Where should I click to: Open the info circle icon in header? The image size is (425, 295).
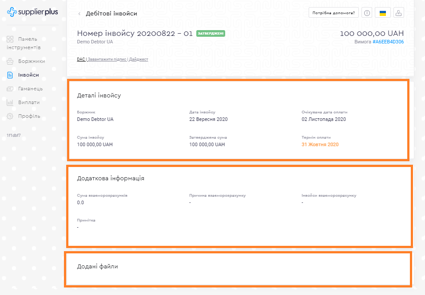367,13
